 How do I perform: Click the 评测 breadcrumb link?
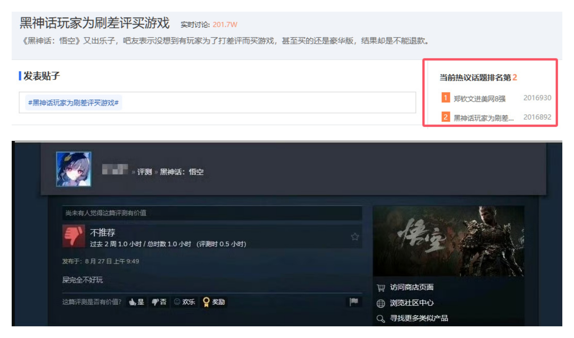click(144, 172)
